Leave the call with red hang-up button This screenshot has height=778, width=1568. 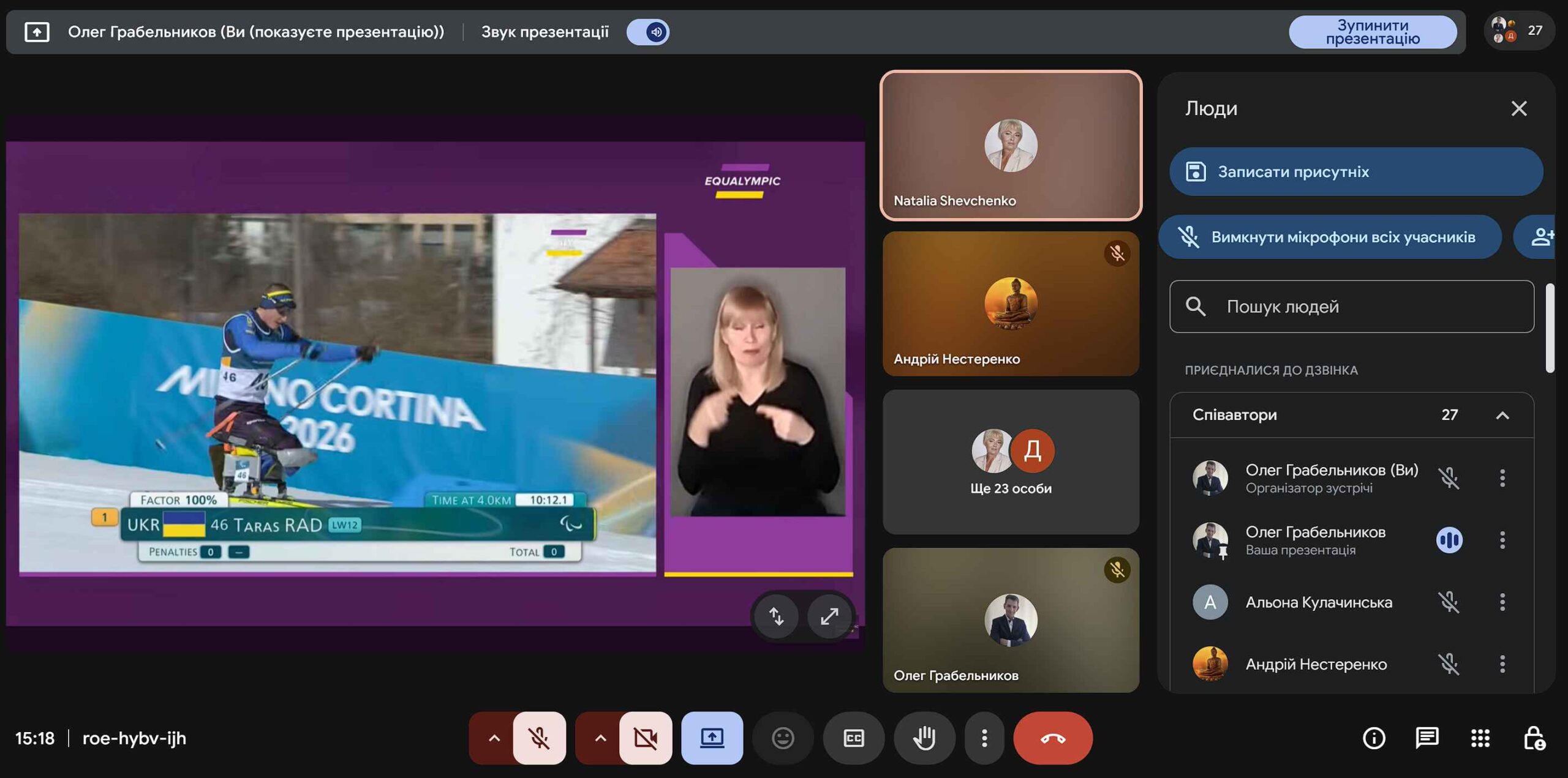[1052, 738]
